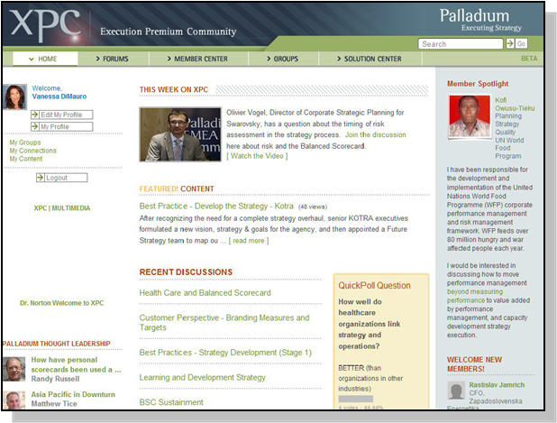Click the (48 views) count text
The image size is (557, 423).
click(x=313, y=207)
